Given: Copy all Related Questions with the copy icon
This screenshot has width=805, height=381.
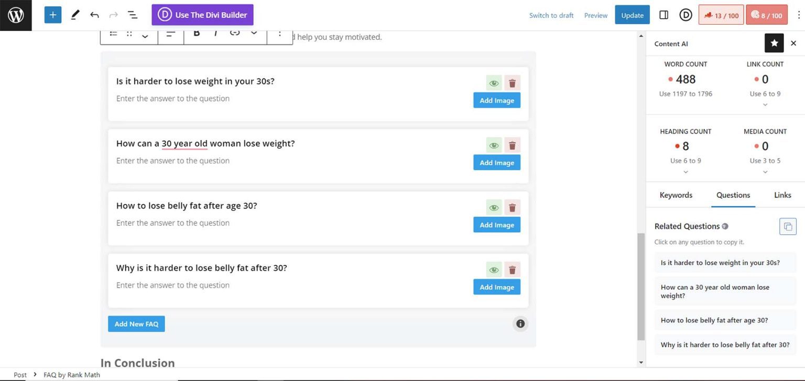Looking at the screenshot, I should [788, 226].
